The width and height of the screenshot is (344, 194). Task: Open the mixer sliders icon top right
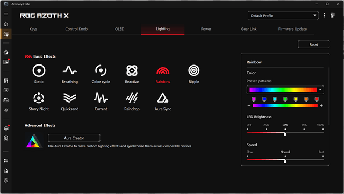[x=333, y=16]
